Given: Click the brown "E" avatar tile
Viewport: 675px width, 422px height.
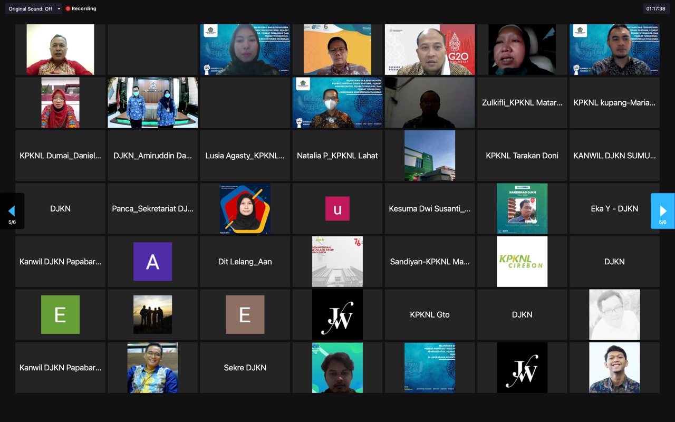Looking at the screenshot, I should click(x=245, y=314).
